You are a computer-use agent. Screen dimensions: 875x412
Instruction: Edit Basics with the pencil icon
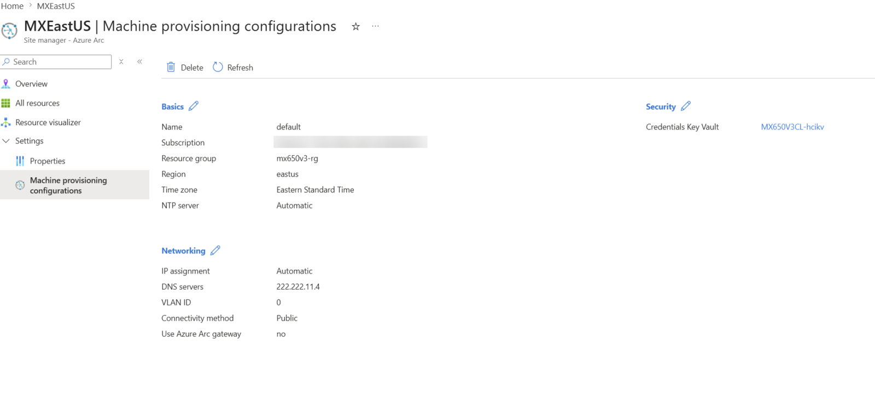pyautogui.click(x=194, y=106)
